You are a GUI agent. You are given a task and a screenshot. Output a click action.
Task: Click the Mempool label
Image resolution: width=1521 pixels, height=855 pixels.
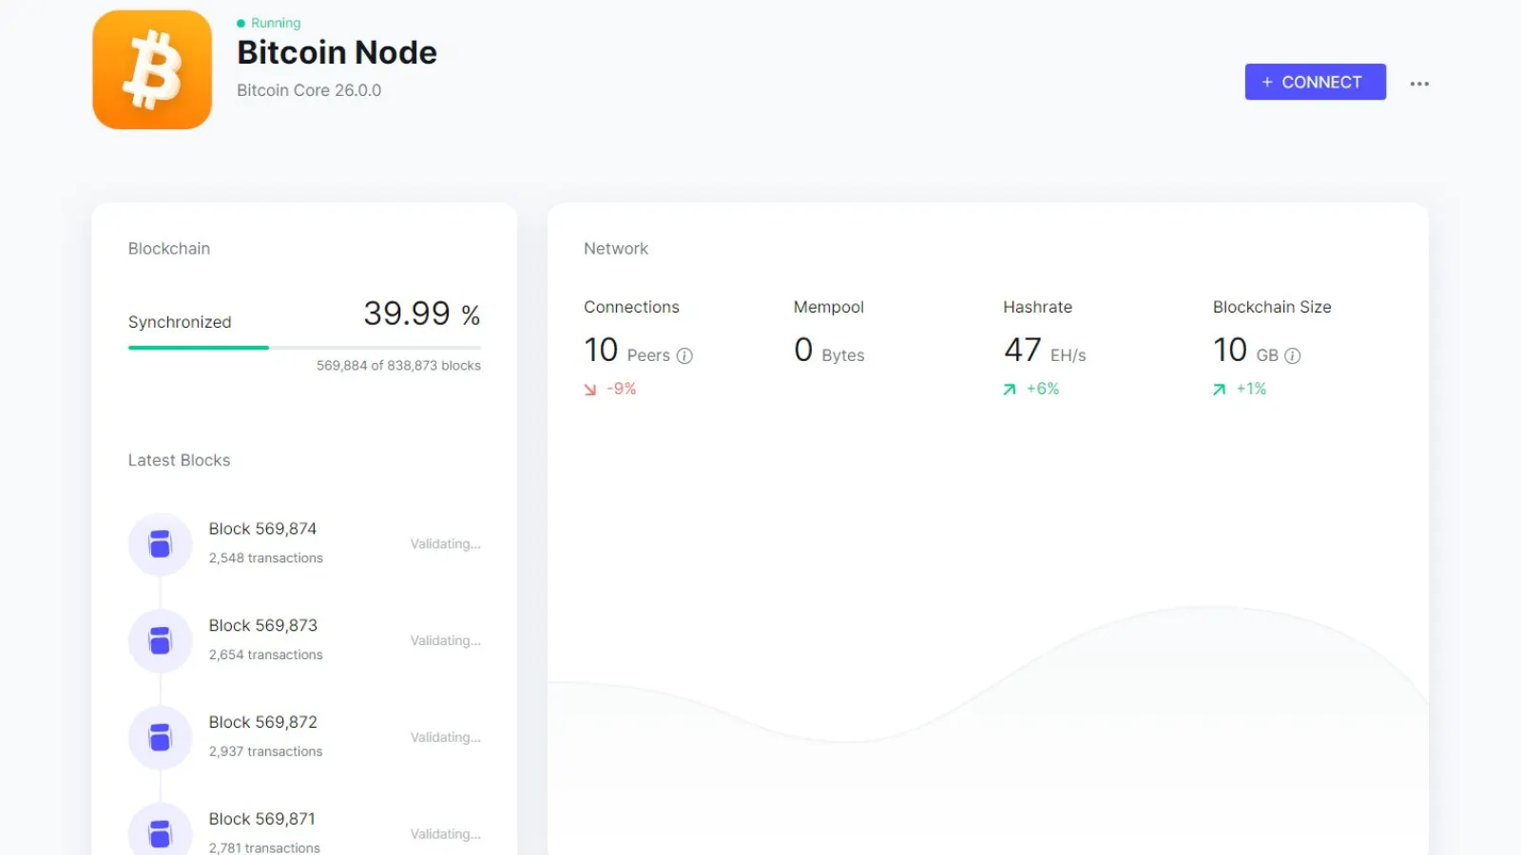829,308
